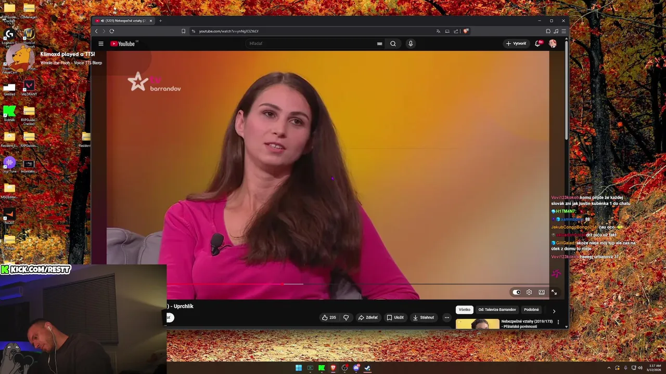Dislike the video
The height and width of the screenshot is (374, 666).
pos(346,317)
